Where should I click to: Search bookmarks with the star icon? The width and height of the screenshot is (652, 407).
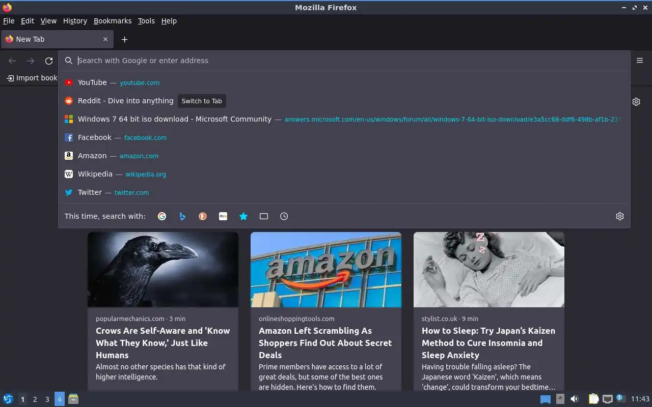coord(243,216)
